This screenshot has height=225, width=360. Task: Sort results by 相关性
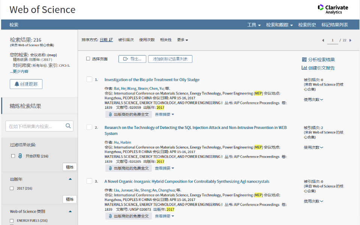click(166, 40)
